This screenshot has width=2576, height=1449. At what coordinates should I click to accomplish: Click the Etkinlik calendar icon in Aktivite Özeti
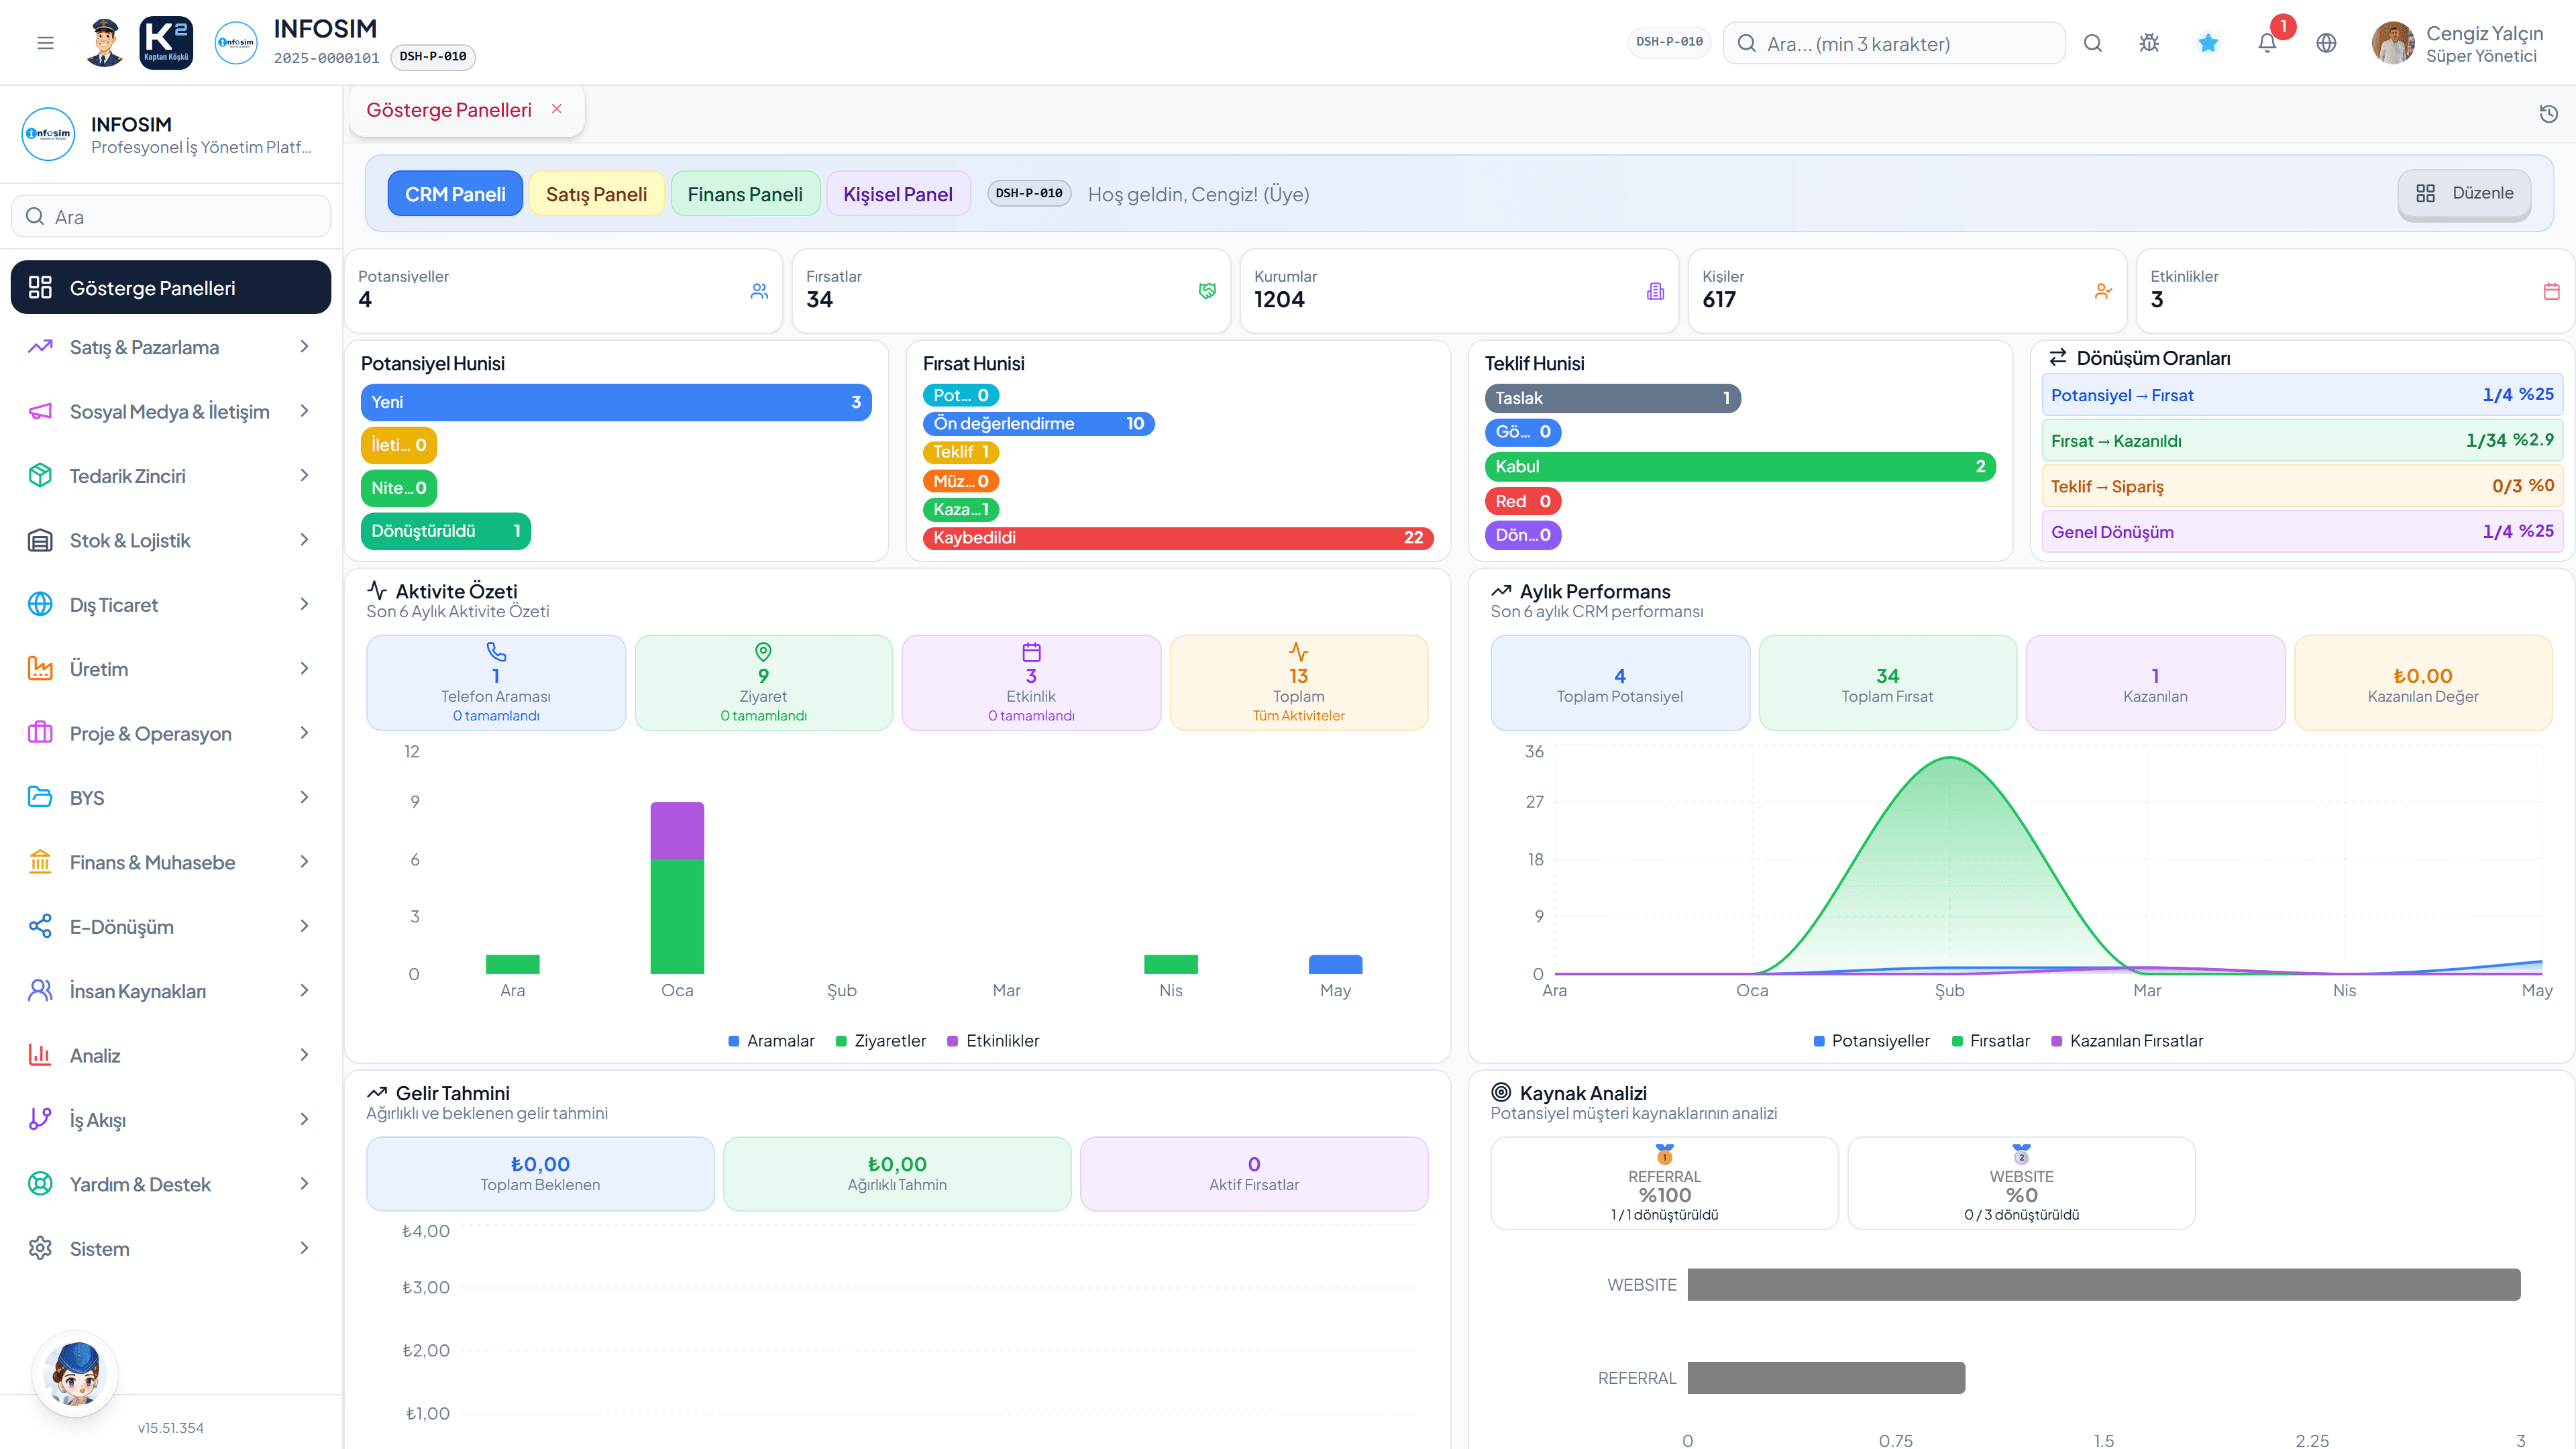click(1031, 652)
